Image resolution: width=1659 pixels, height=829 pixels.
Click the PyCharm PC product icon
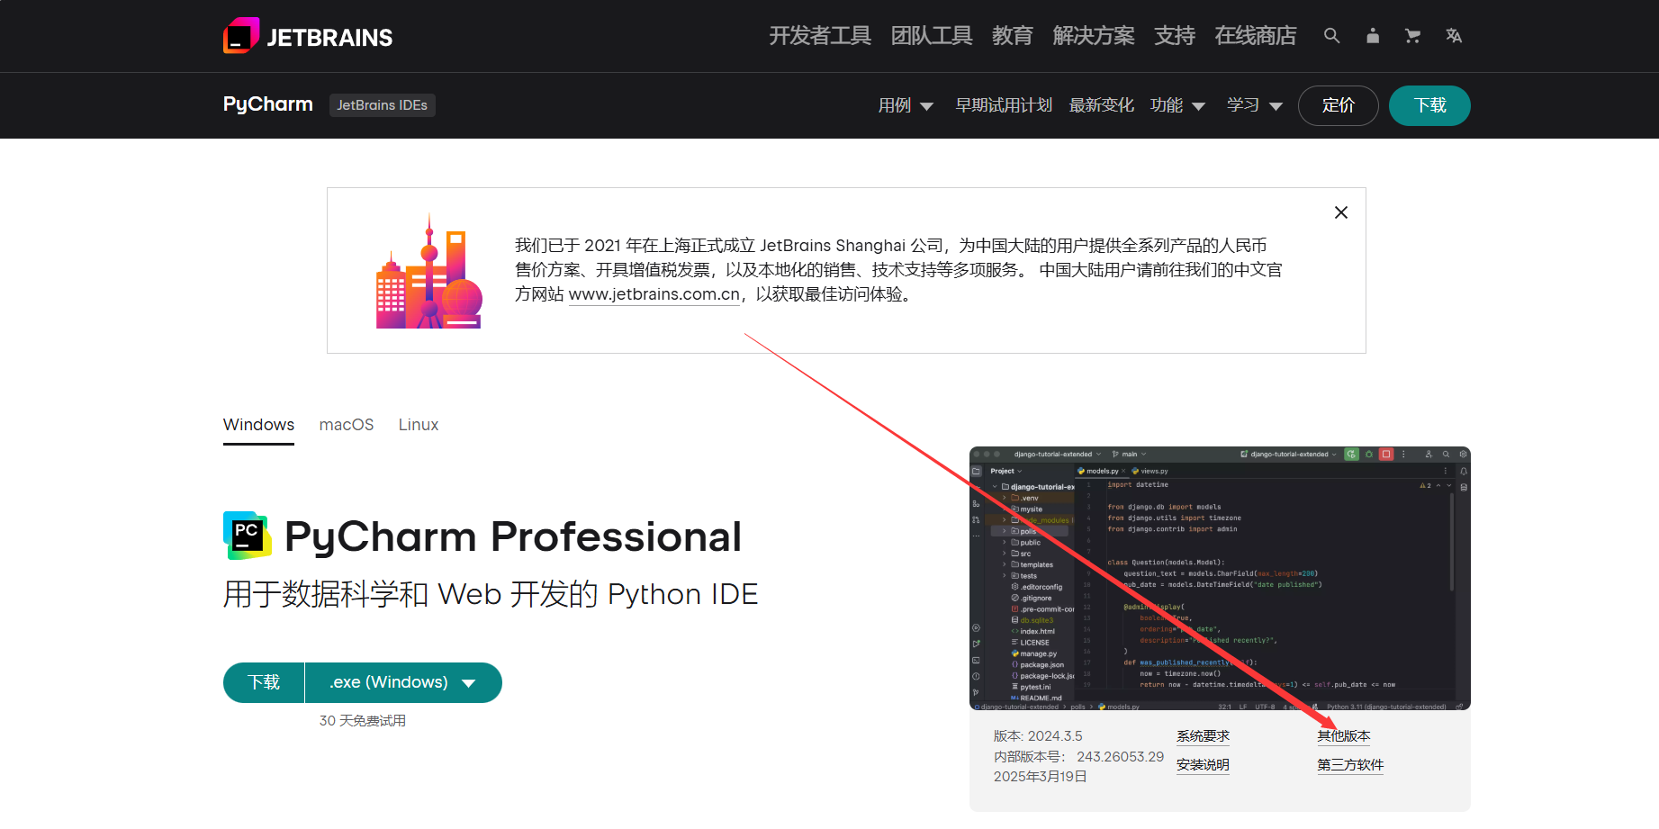247,536
